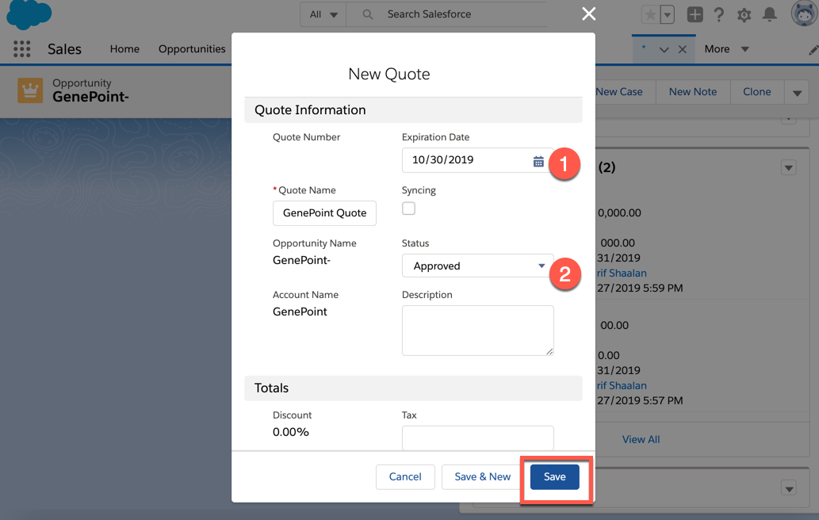
Task: Click the GenePoint- opportunity title
Action: pos(90,97)
